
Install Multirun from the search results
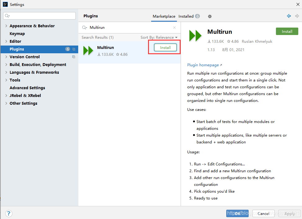point(165,47)
